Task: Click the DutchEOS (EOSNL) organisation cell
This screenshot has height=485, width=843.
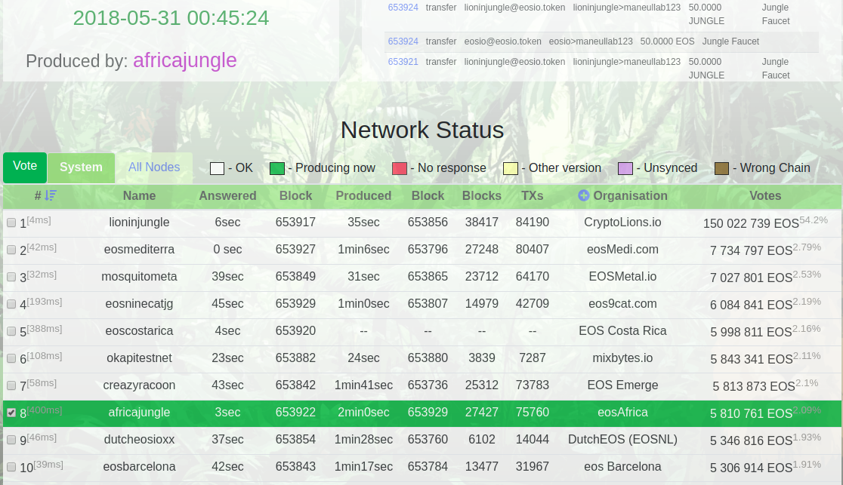Action: tap(622, 439)
